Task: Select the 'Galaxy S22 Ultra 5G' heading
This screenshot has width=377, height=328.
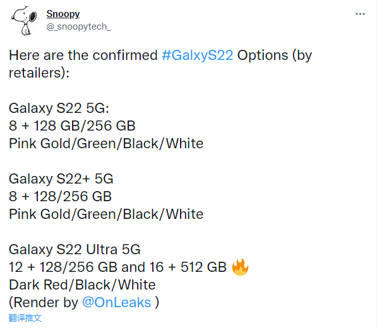Action: tap(75, 250)
